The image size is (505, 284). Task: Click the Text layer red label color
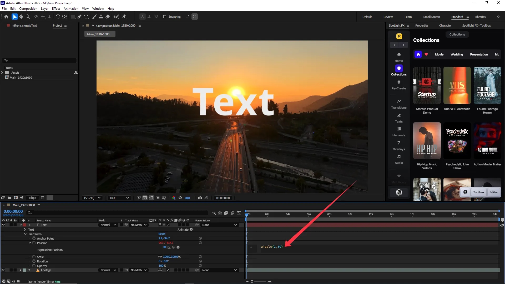24,225
